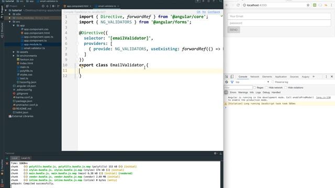This screenshot has height=188, width=335.
Task: Open Project panel settings gear icon
Action: tap(53, 6)
